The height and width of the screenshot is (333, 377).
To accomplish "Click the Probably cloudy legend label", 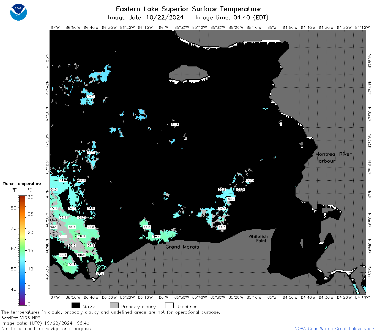I will pos(138,307).
